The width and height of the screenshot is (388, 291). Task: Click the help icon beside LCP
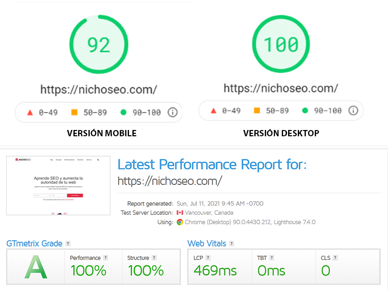click(208, 258)
